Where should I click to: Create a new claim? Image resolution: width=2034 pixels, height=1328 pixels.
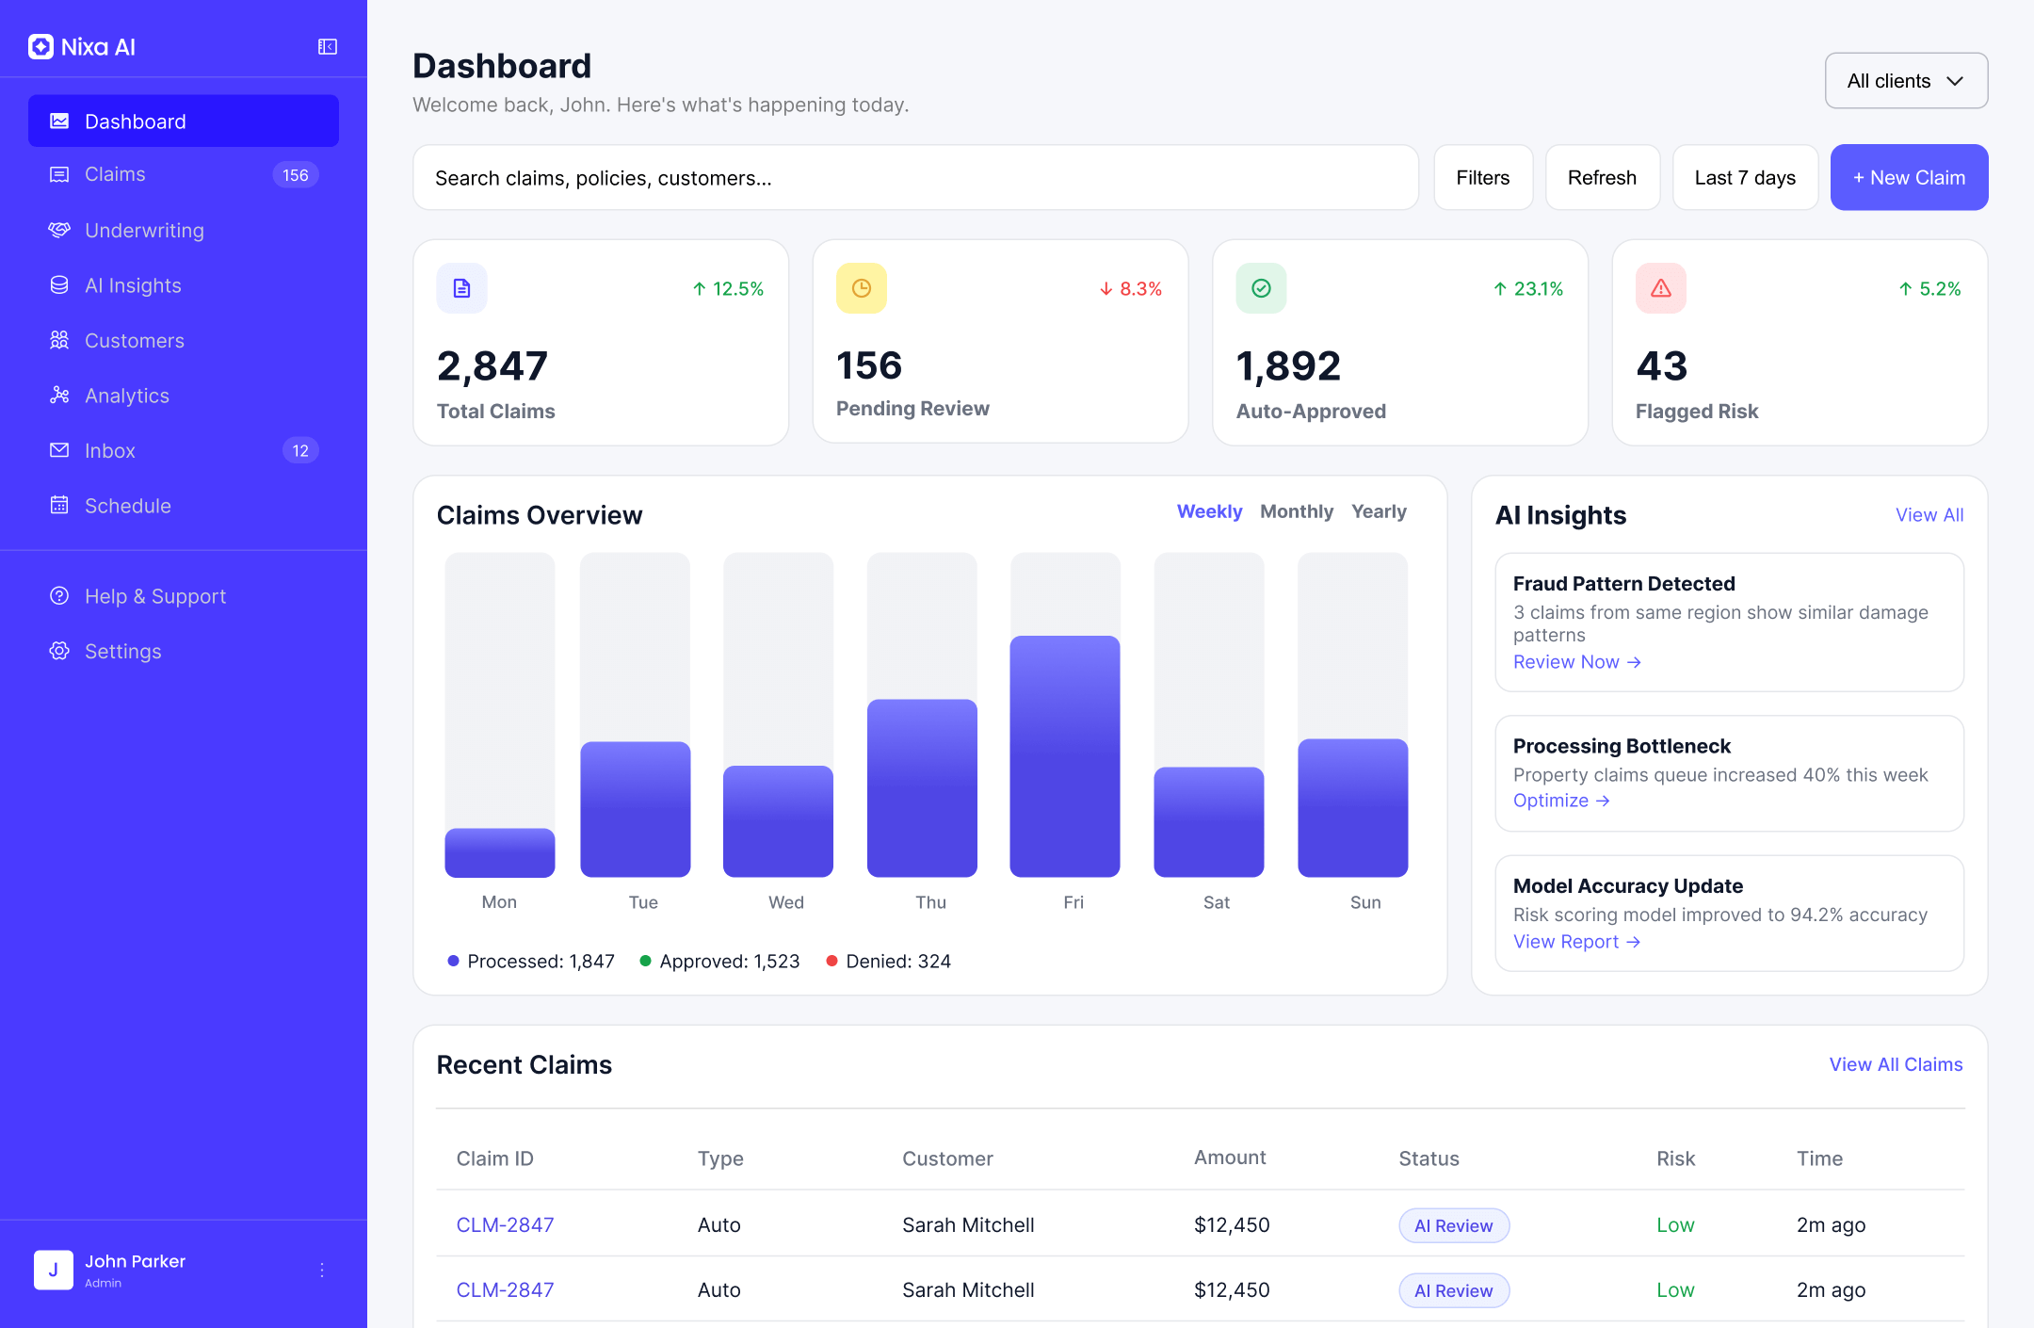tap(1909, 177)
